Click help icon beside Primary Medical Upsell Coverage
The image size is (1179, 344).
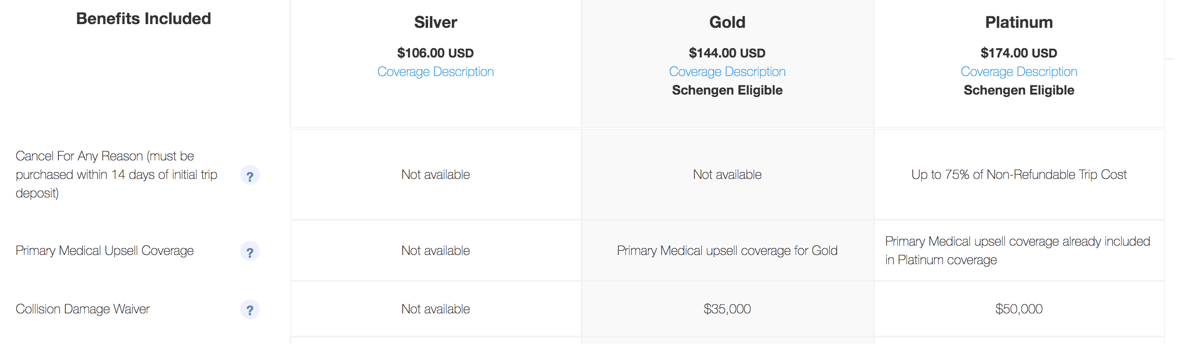coord(250,251)
